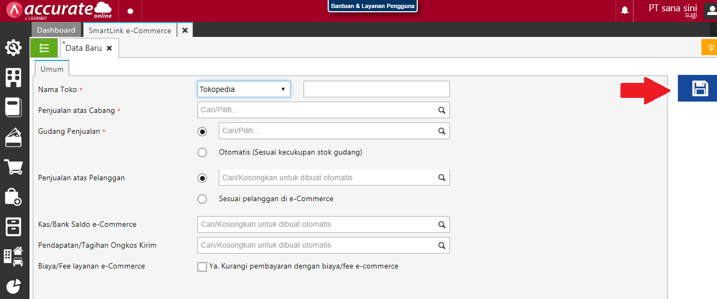
Task: Select Sesuai pelanggan di e-Commerce radio
Action: 202,199
